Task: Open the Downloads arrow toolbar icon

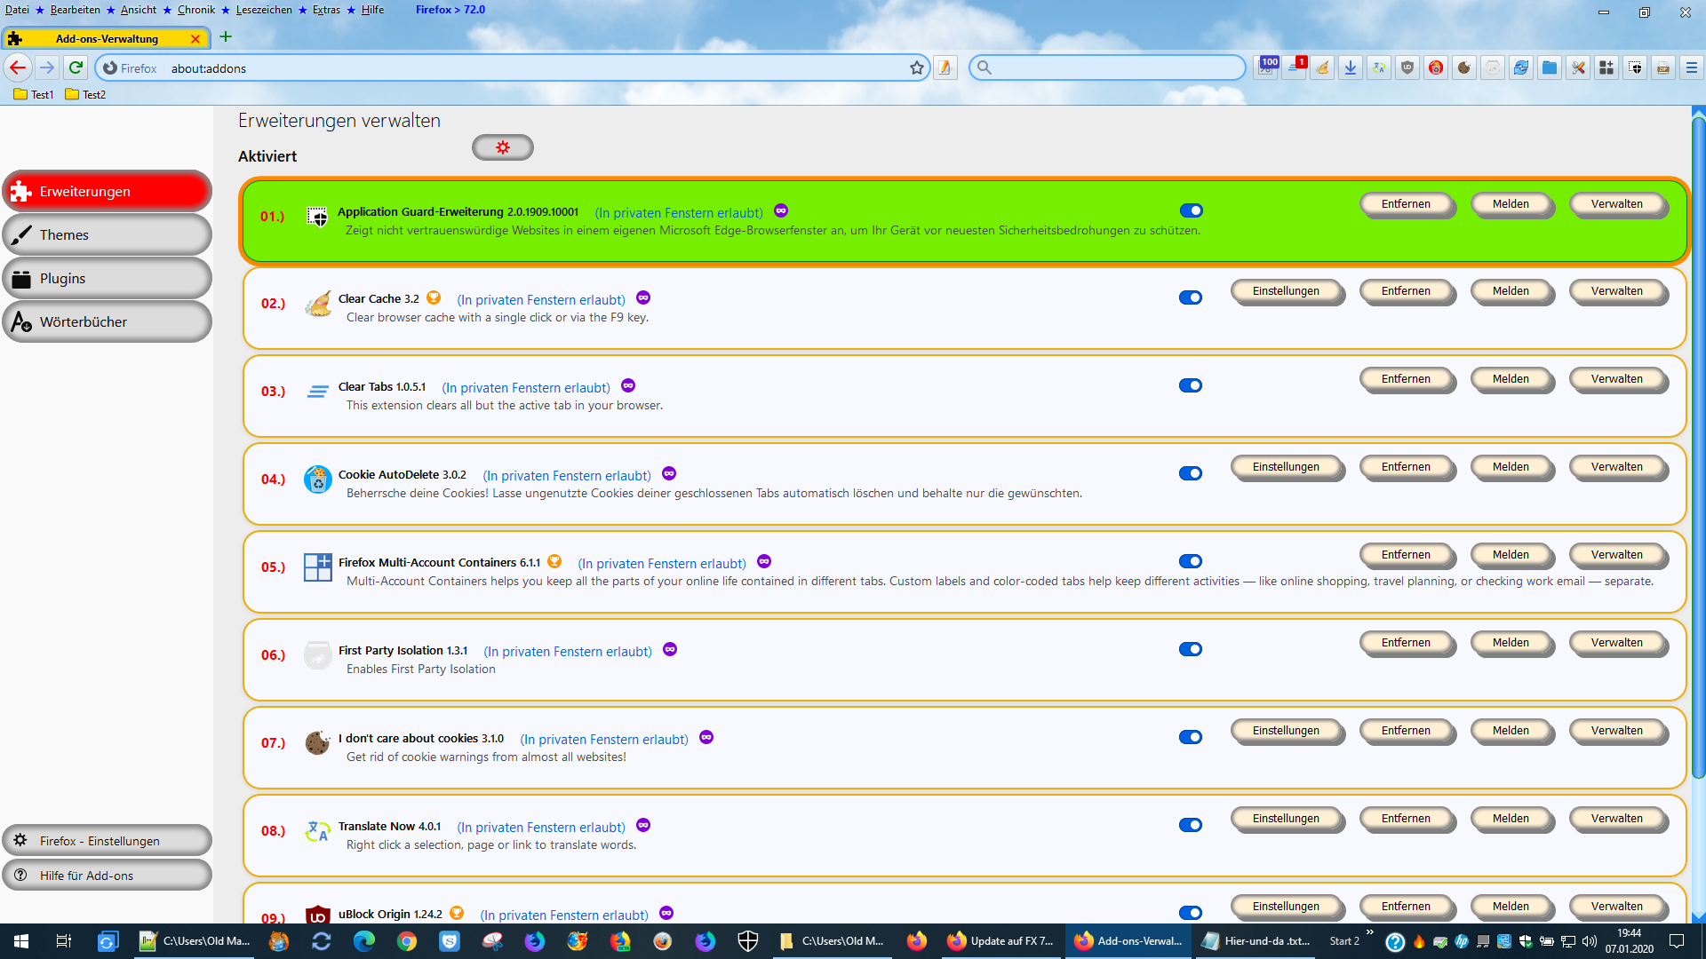Action: [x=1351, y=67]
